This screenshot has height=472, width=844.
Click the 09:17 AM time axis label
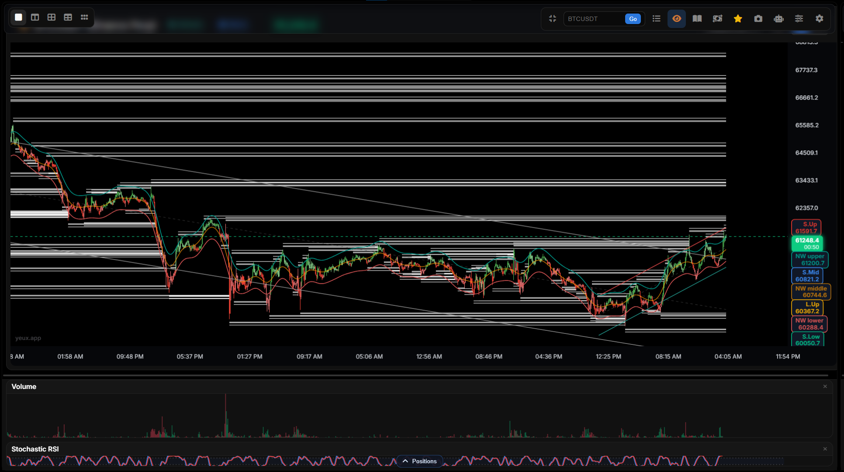pyautogui.click(x=310, y=357)
